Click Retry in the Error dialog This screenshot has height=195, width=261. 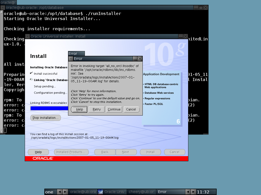click(x=97, y=109)
